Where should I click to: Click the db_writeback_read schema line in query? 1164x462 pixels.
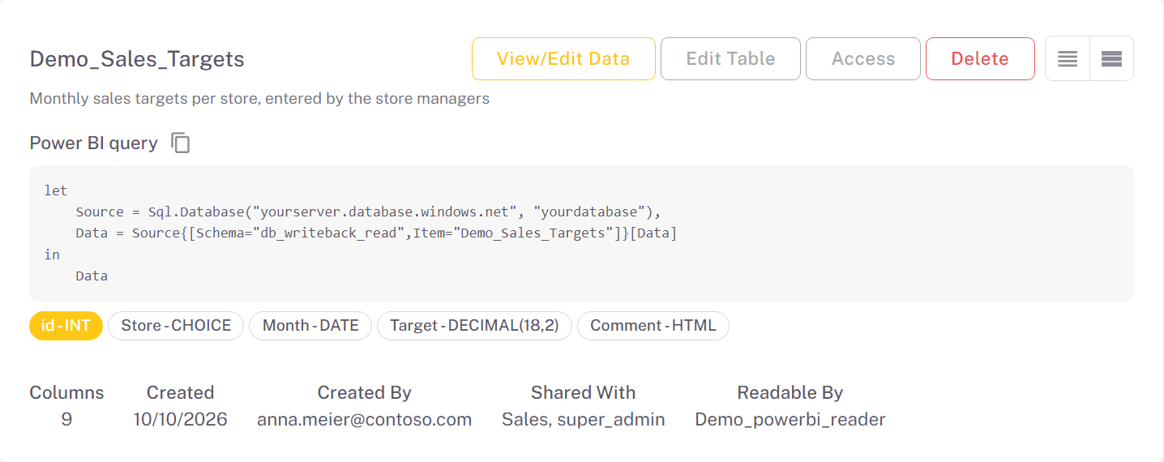coord(376,233)
